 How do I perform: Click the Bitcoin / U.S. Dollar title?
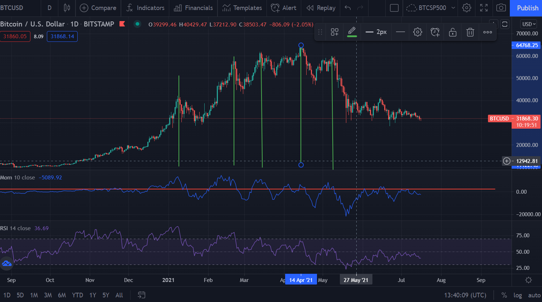click(33, 24)
